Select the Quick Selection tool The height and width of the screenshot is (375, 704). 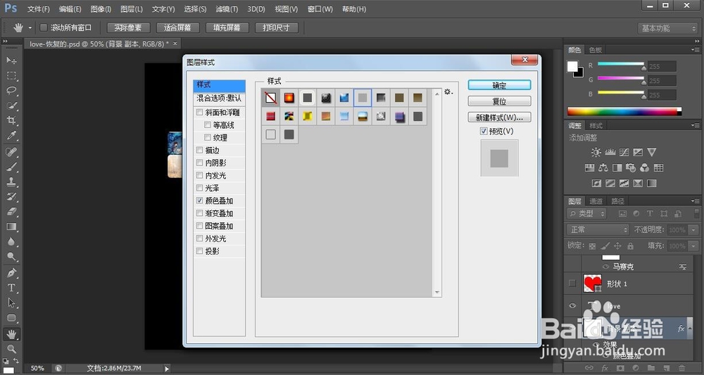pos(11,106)
